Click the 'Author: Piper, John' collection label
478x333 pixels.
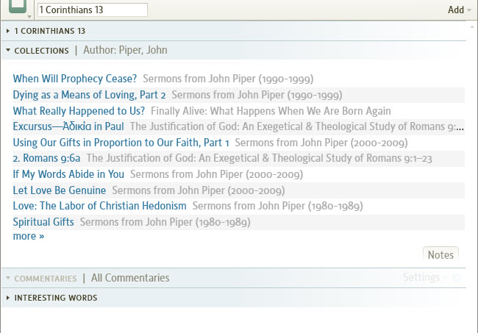tap(125, 50)
